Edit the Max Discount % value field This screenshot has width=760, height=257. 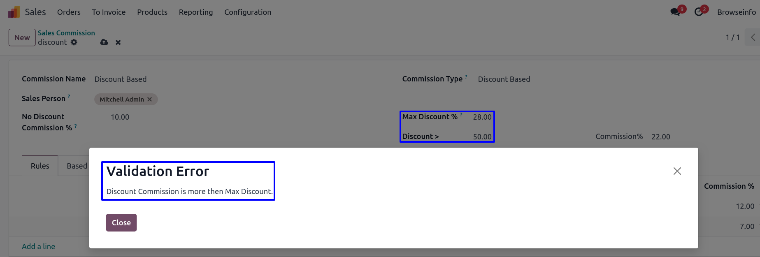tap(482, 117)
